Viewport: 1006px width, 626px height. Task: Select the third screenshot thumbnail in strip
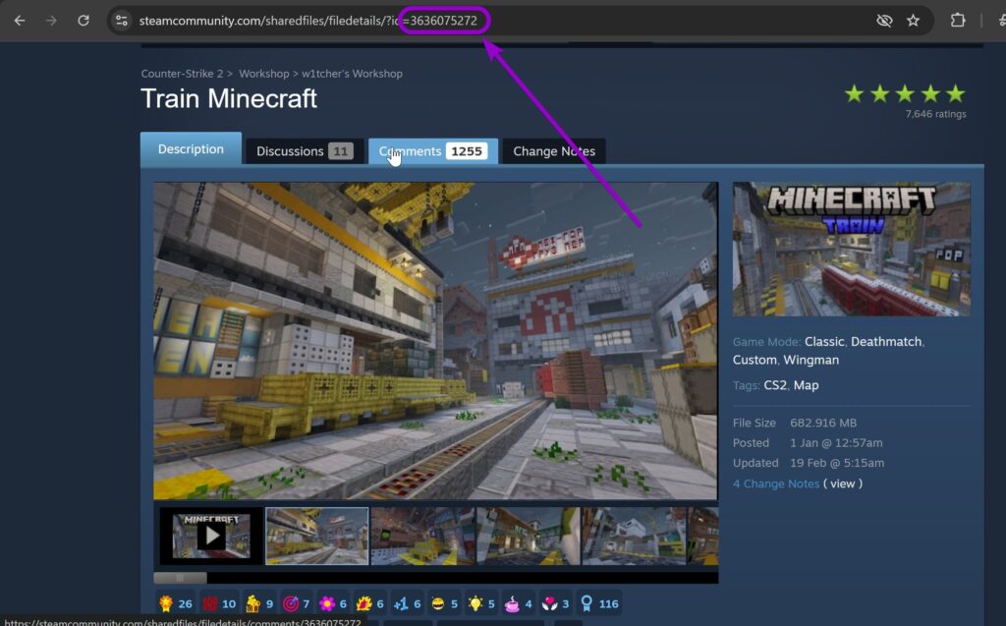(422, 536)
